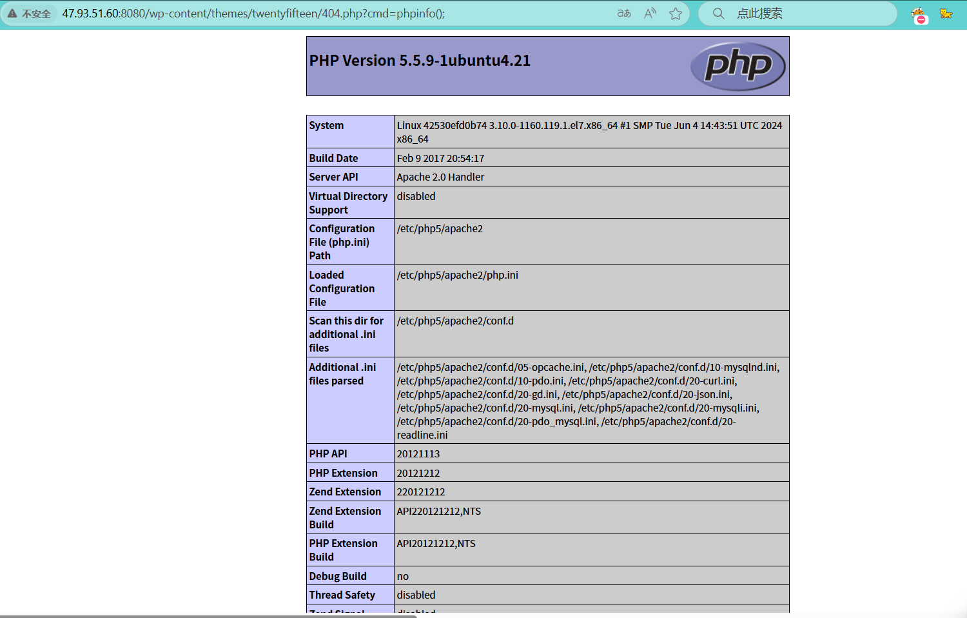Click the 20121113 value

[418, 454]
